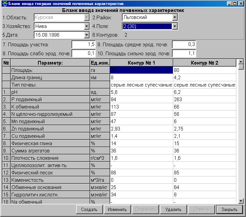Click the Площадь средне эрод. почв field
The height and width of the screenshot is (217, 246).
point(184,45)
